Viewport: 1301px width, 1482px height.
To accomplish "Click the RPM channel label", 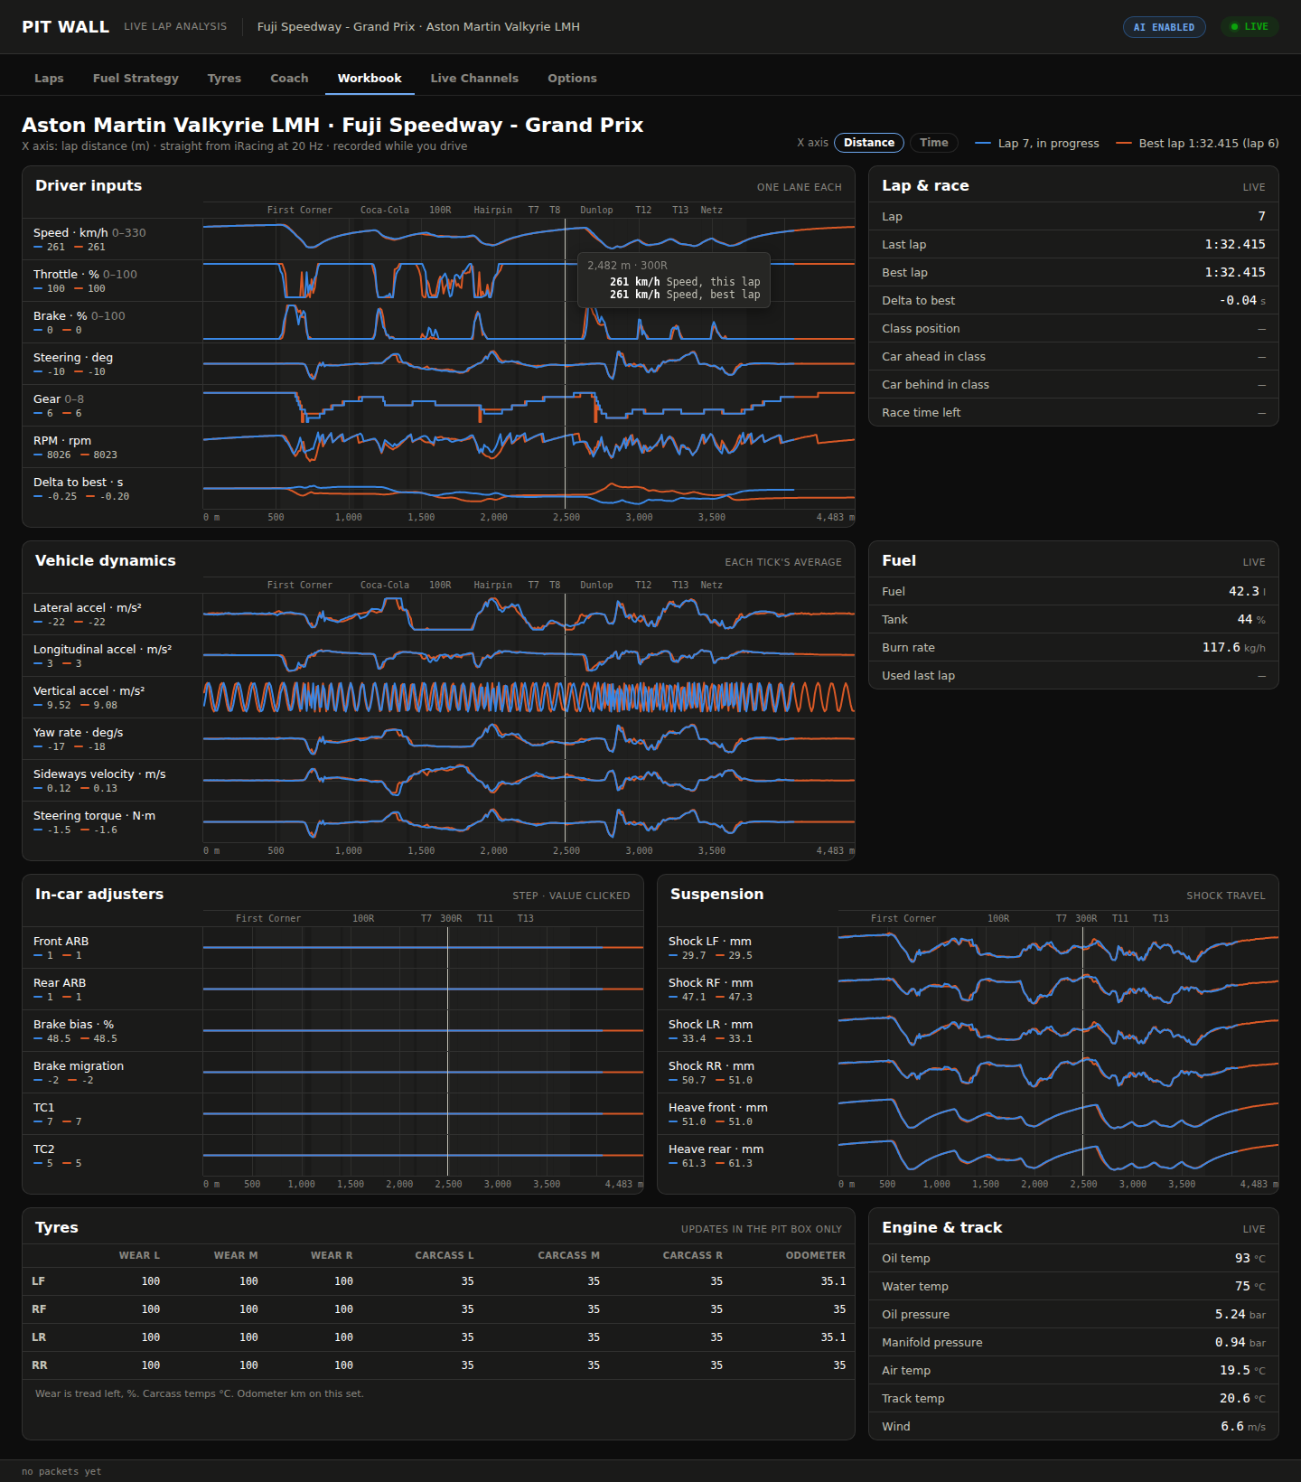I will [x=62, y=441].
